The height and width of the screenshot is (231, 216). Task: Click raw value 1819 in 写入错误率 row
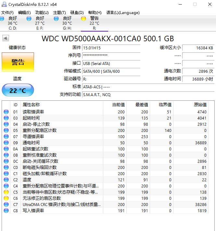point(202,211)
